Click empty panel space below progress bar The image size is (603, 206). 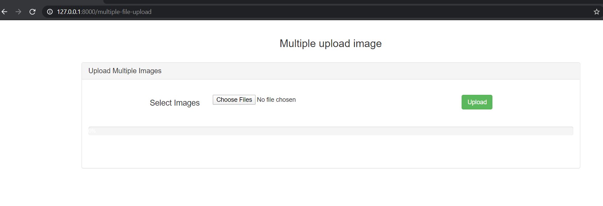point(330,152)
